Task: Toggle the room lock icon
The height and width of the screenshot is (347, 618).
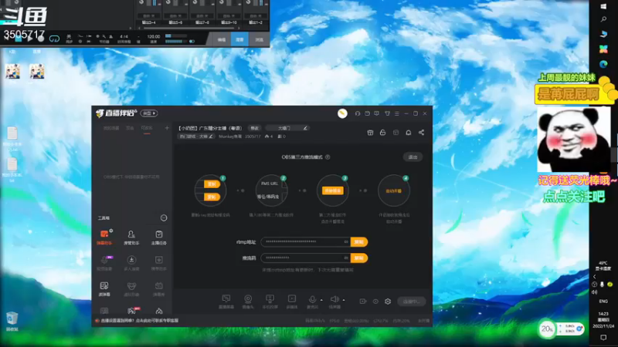Action: click(x=382, y=133)
